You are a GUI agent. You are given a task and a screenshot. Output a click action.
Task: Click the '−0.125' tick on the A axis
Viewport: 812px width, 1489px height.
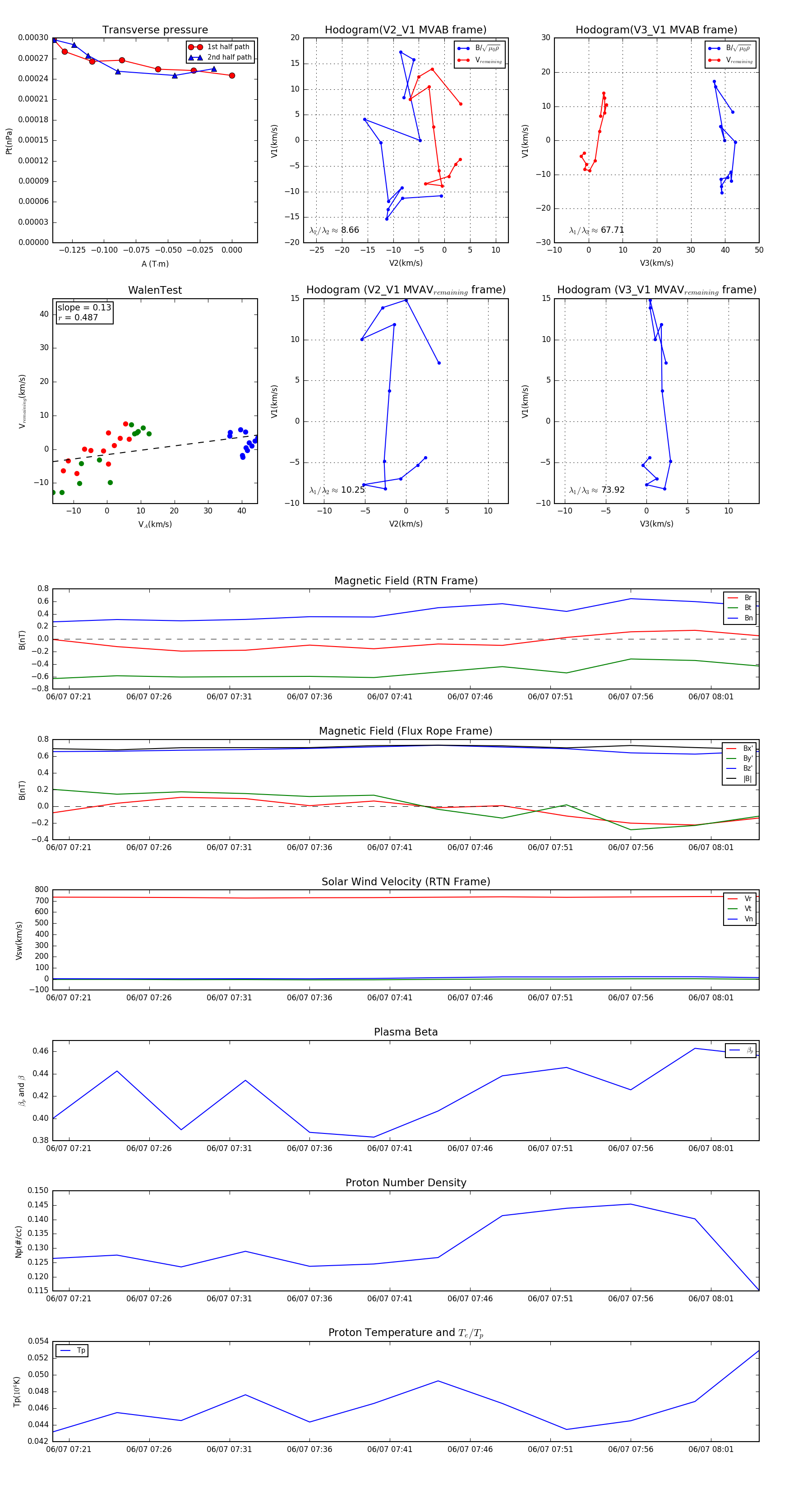click(x=72, y=250)
